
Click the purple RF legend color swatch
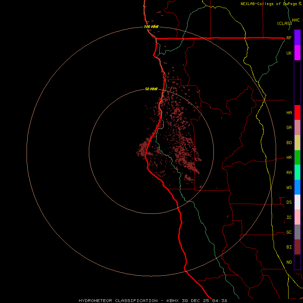(x=297, y=38)
